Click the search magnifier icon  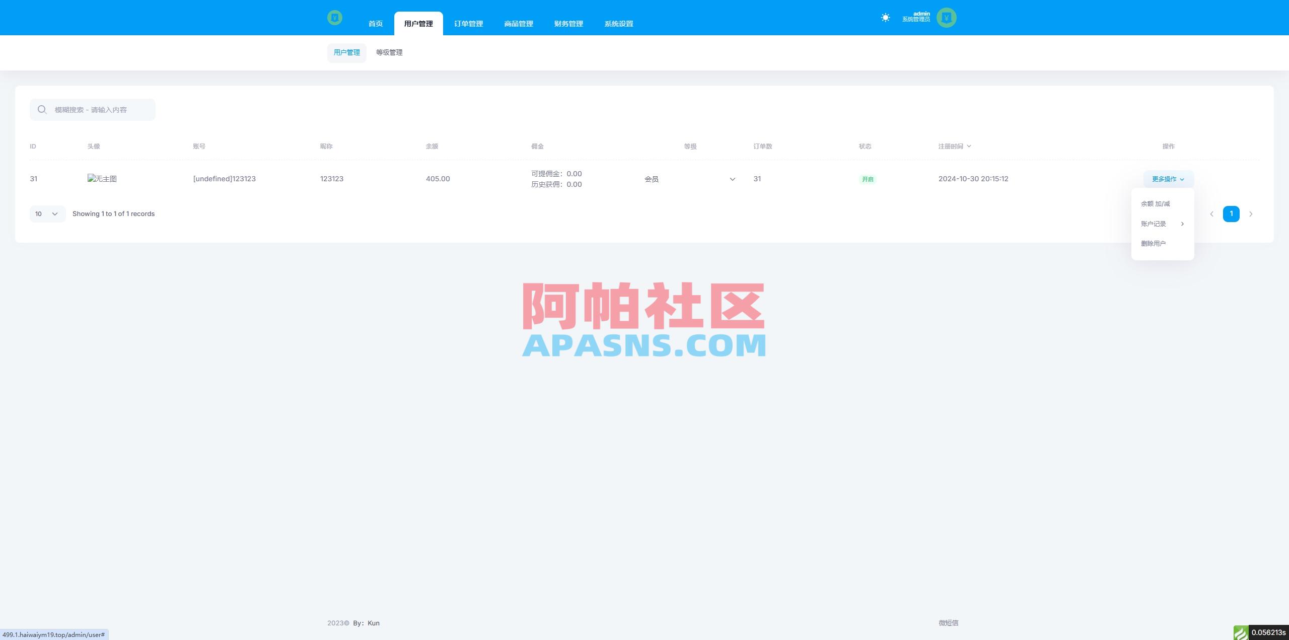[x=42, y=109]
